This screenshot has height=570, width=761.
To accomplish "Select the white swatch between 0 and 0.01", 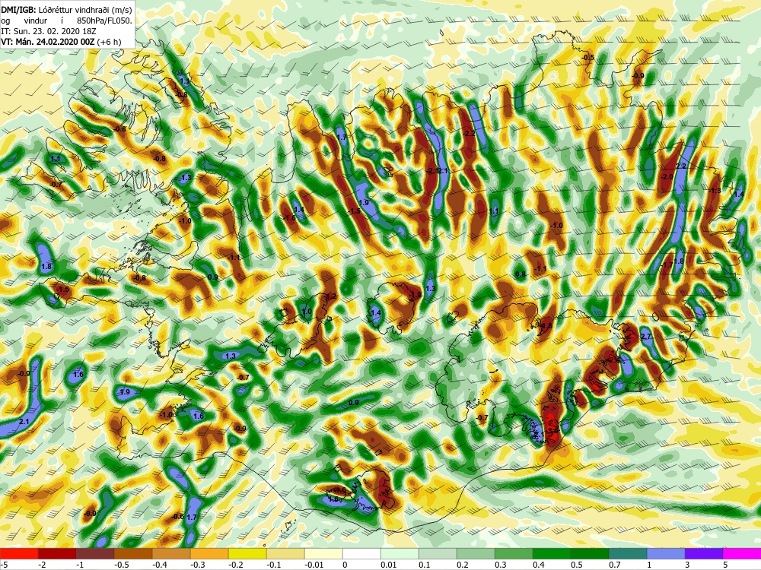I will [361, 553].
